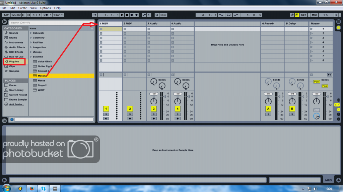Launch Master scene 1
343x192 pixels.
311,29
